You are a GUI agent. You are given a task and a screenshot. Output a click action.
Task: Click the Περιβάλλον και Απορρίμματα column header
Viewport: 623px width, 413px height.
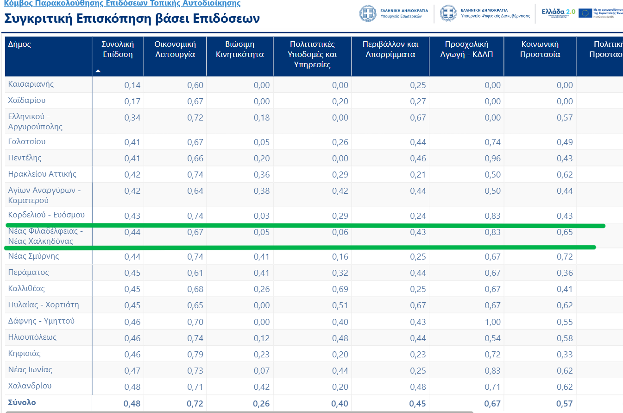390,49
